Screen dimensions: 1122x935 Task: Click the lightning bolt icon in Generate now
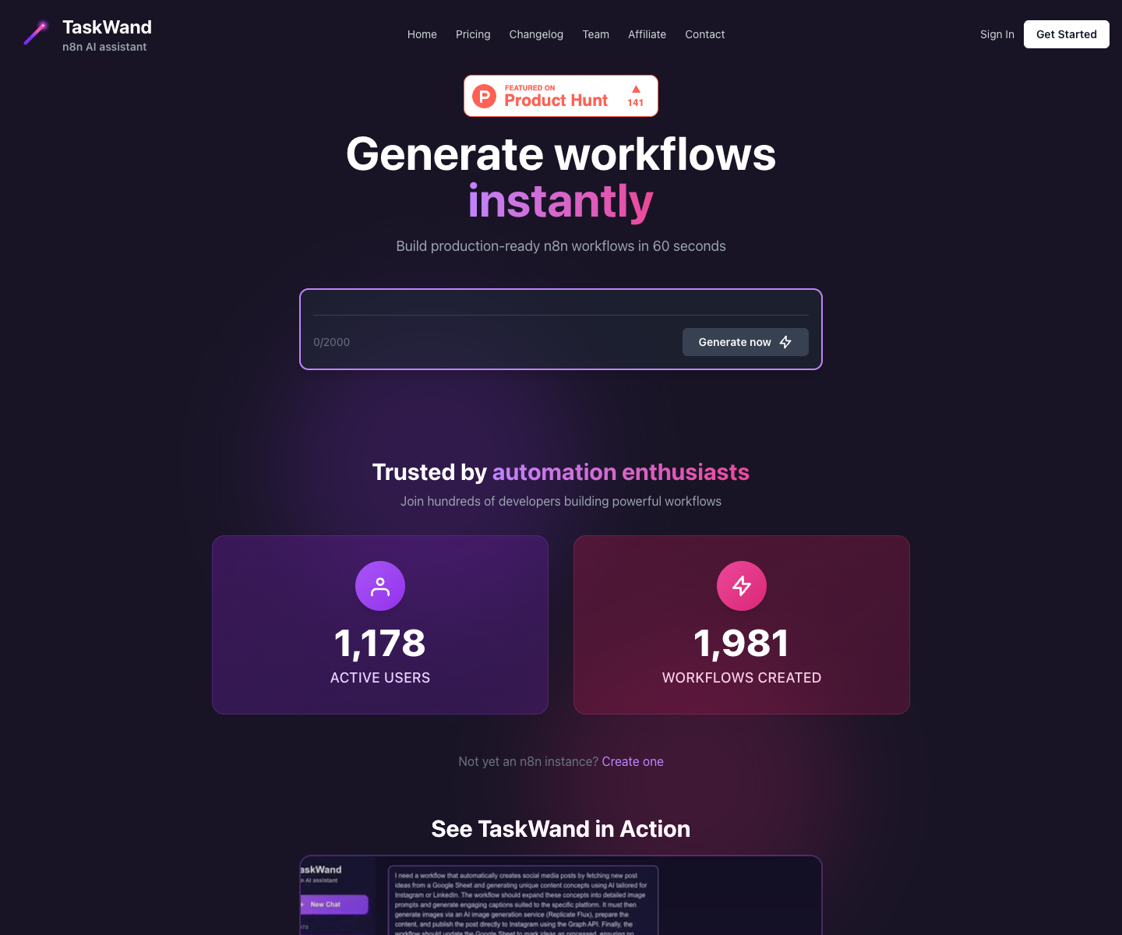tap(785, 342)
